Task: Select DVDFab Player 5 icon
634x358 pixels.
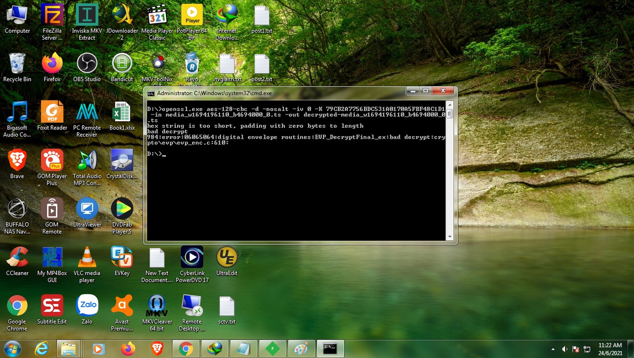Action: [x=122, y=216]
